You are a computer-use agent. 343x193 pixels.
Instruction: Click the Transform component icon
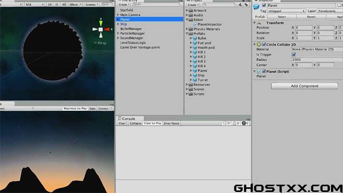(259, 23)
